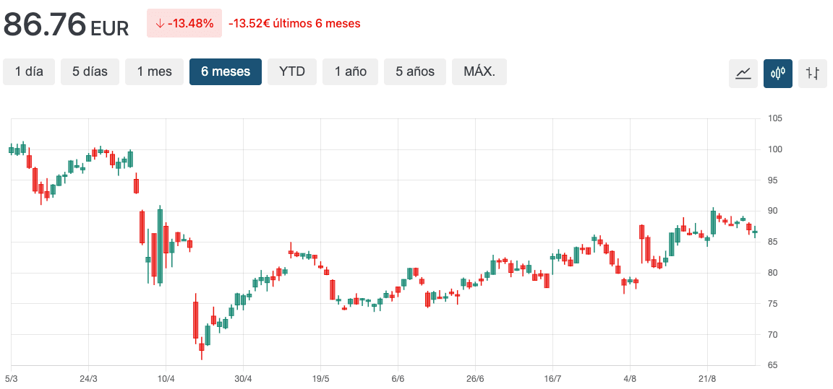Click the 100 price axis label

pyautogui.click(x=775, y=149)
